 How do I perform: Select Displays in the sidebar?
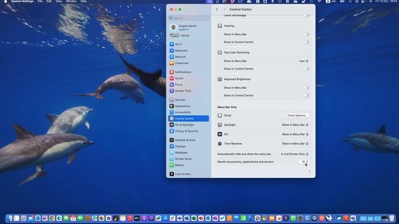[188, 146]
